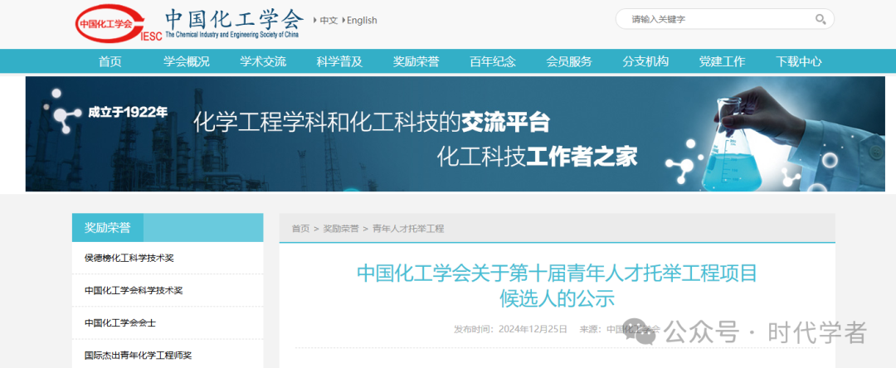
Task: Open the 党建工作 menu item
Action: (x=723, y=61)
